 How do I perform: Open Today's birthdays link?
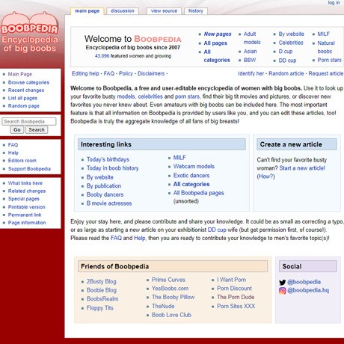(108, 159)
